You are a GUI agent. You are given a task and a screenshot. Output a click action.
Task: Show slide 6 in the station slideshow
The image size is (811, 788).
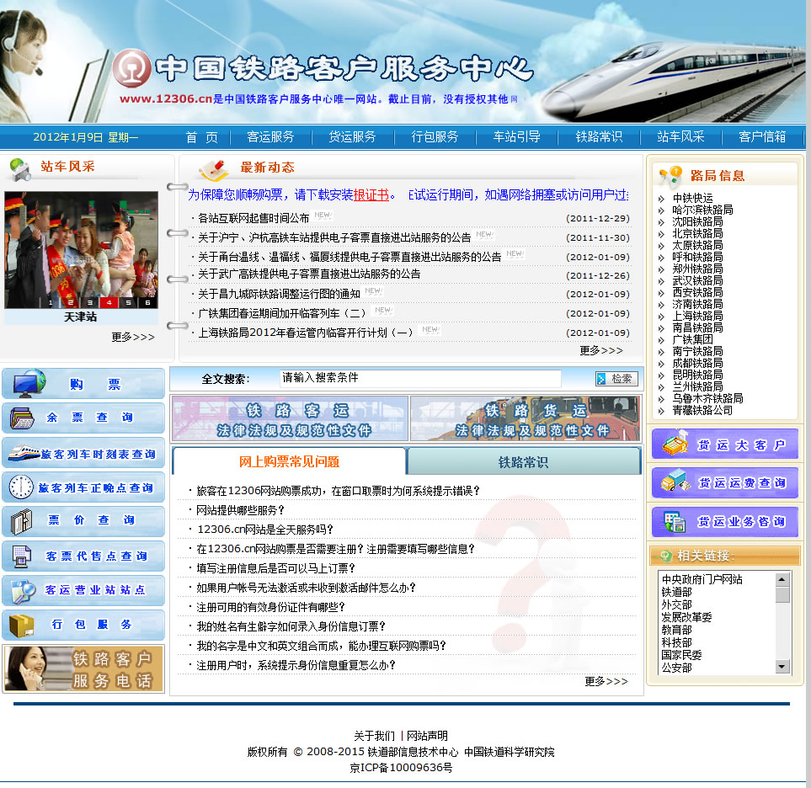tap(148, 302)
